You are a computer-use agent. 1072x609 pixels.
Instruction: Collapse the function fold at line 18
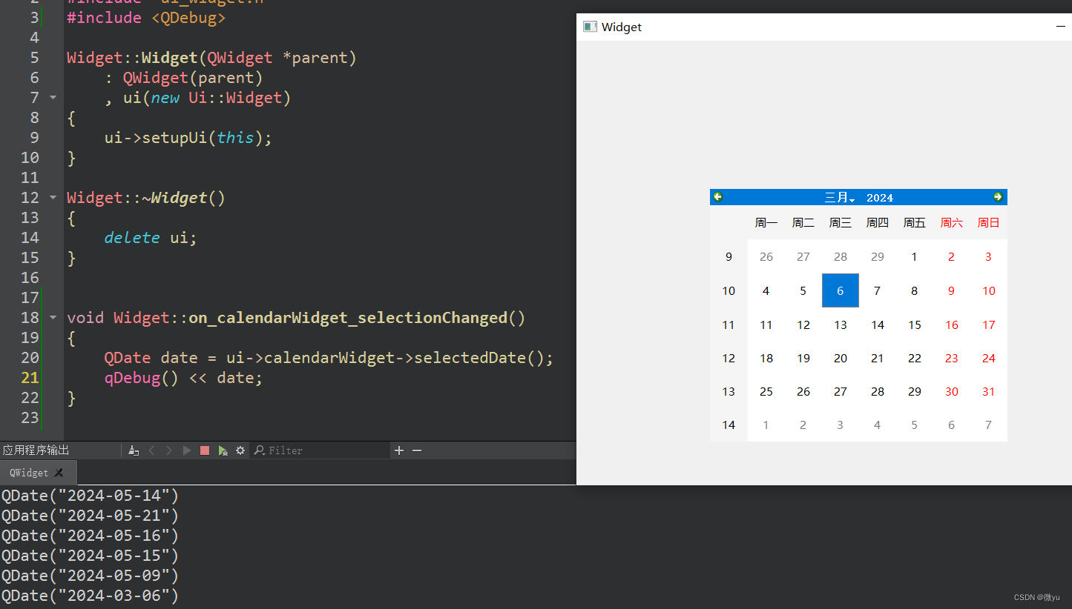(53, 317)
